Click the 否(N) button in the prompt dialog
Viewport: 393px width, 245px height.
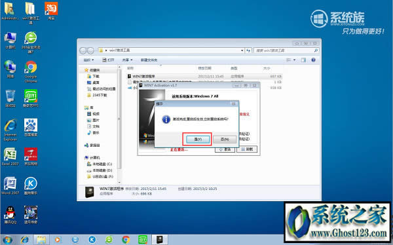(225, 139)
